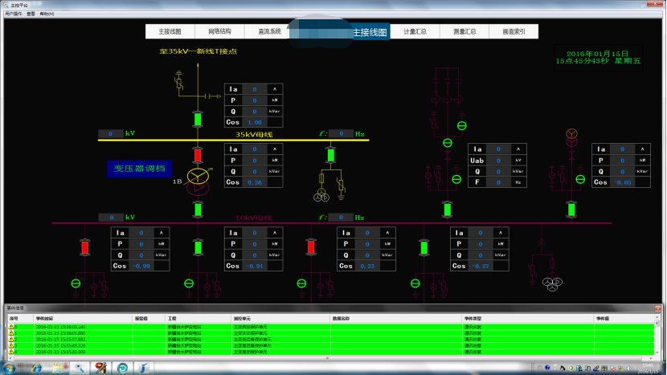Click the orange transformer symbol at top right

(571, 138)
